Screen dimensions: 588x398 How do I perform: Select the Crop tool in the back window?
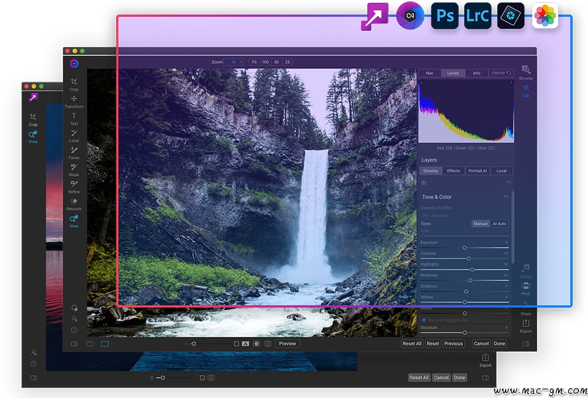pyautogui.click(x=33, y=119)
